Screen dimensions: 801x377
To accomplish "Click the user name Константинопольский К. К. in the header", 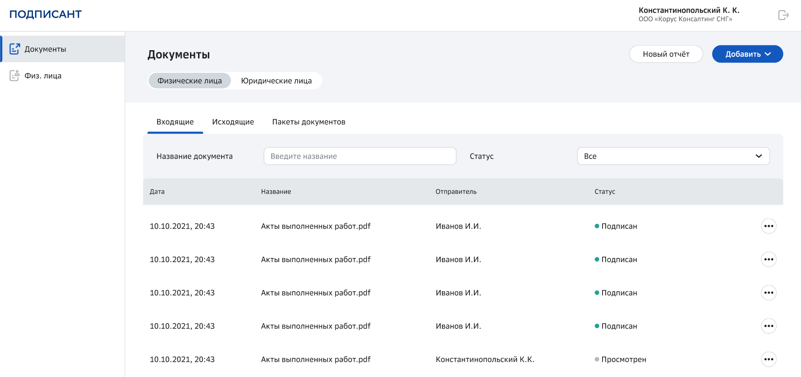I will [x=688, y=10].
